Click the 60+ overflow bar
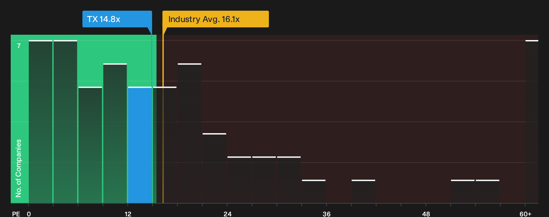This screenshot has width=549, height=217. point(532,122)
